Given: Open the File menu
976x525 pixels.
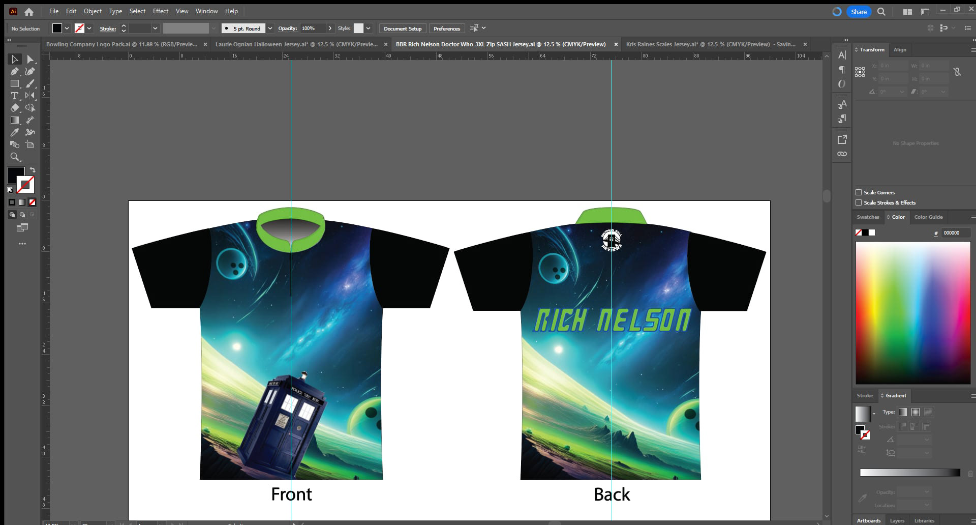Looking at the screenshot, I should click(53, 11).
